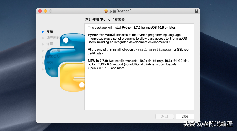Select the 目的宗卷 step in the sidebar

coord(53,50)
